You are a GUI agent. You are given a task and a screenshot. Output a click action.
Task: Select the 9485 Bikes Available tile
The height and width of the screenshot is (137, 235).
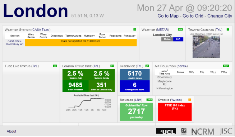[75, 86]
